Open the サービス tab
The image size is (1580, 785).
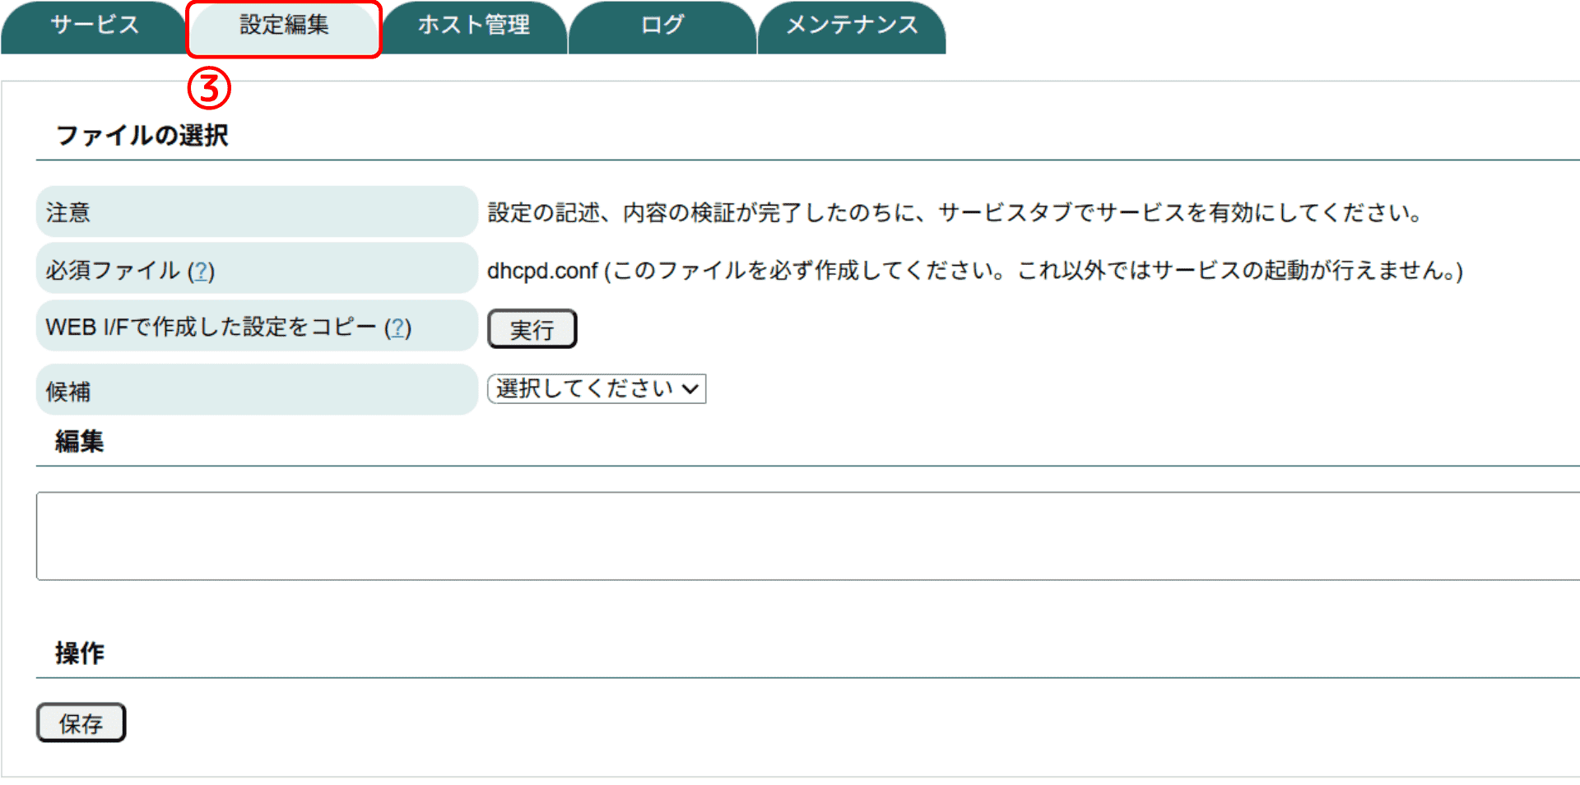tap(94, 26)
